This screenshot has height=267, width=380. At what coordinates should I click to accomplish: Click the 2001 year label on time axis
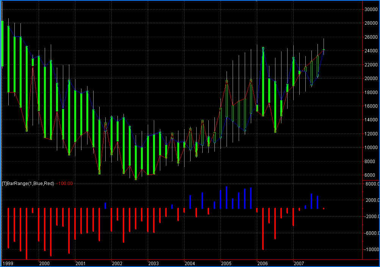[x=80, y=263]
